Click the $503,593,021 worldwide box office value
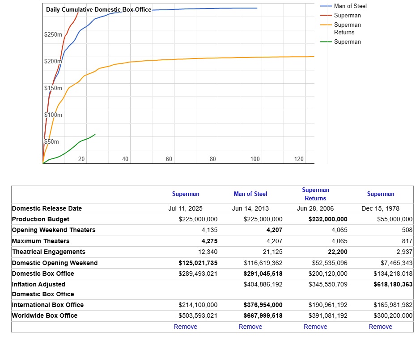Image resolution: width=420 pixels, height=340 pixels. tap(198, 315)
